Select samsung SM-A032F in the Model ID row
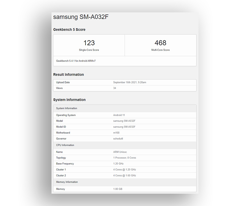This screenshot has width=250, height=206. 124,127
